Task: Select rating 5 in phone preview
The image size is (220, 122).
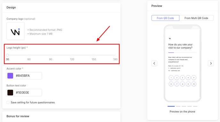Action: point(194,78)
